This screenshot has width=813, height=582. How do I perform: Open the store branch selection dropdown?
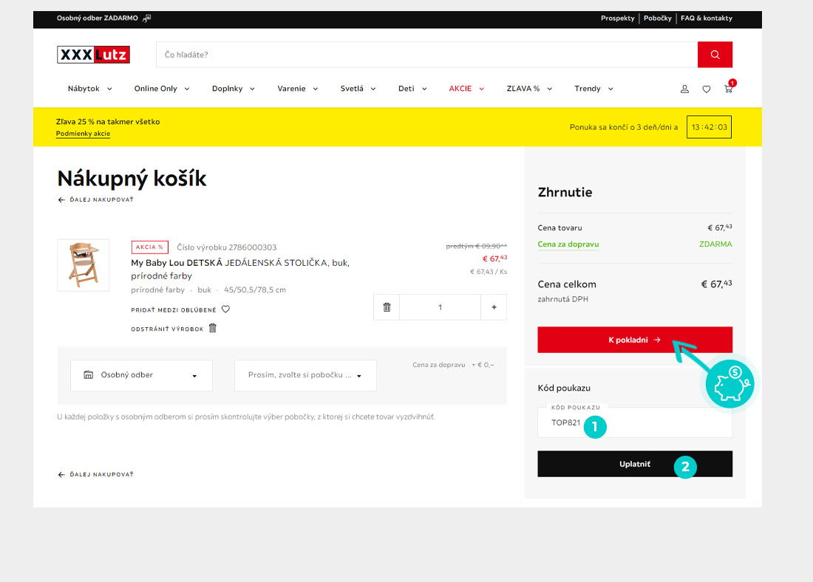point(305,375)
